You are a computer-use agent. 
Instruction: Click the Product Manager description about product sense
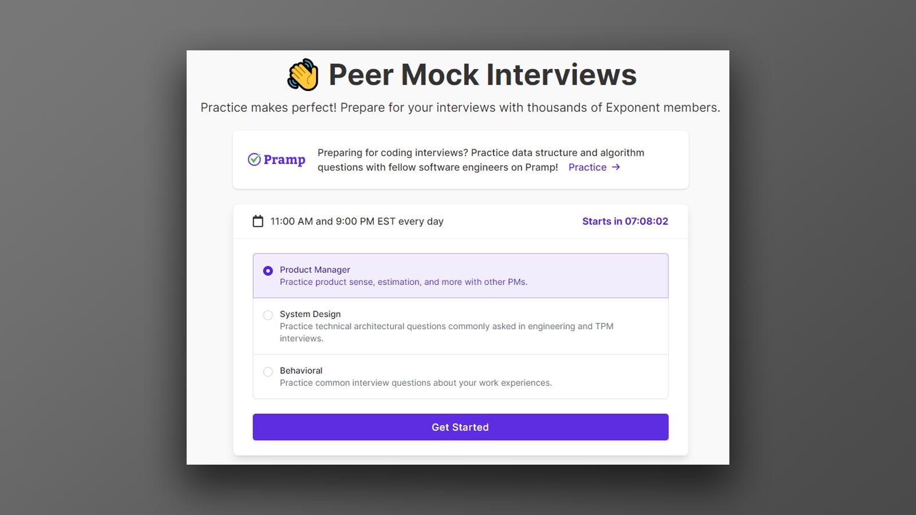404,282
